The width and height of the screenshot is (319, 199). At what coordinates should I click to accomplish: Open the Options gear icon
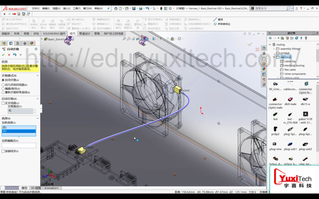pyautogui.click(x=170, y=8)
